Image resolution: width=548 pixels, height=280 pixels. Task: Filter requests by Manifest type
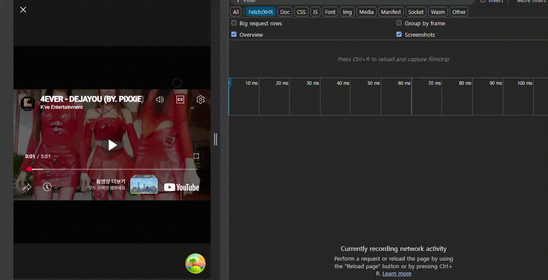pos(391,12)
